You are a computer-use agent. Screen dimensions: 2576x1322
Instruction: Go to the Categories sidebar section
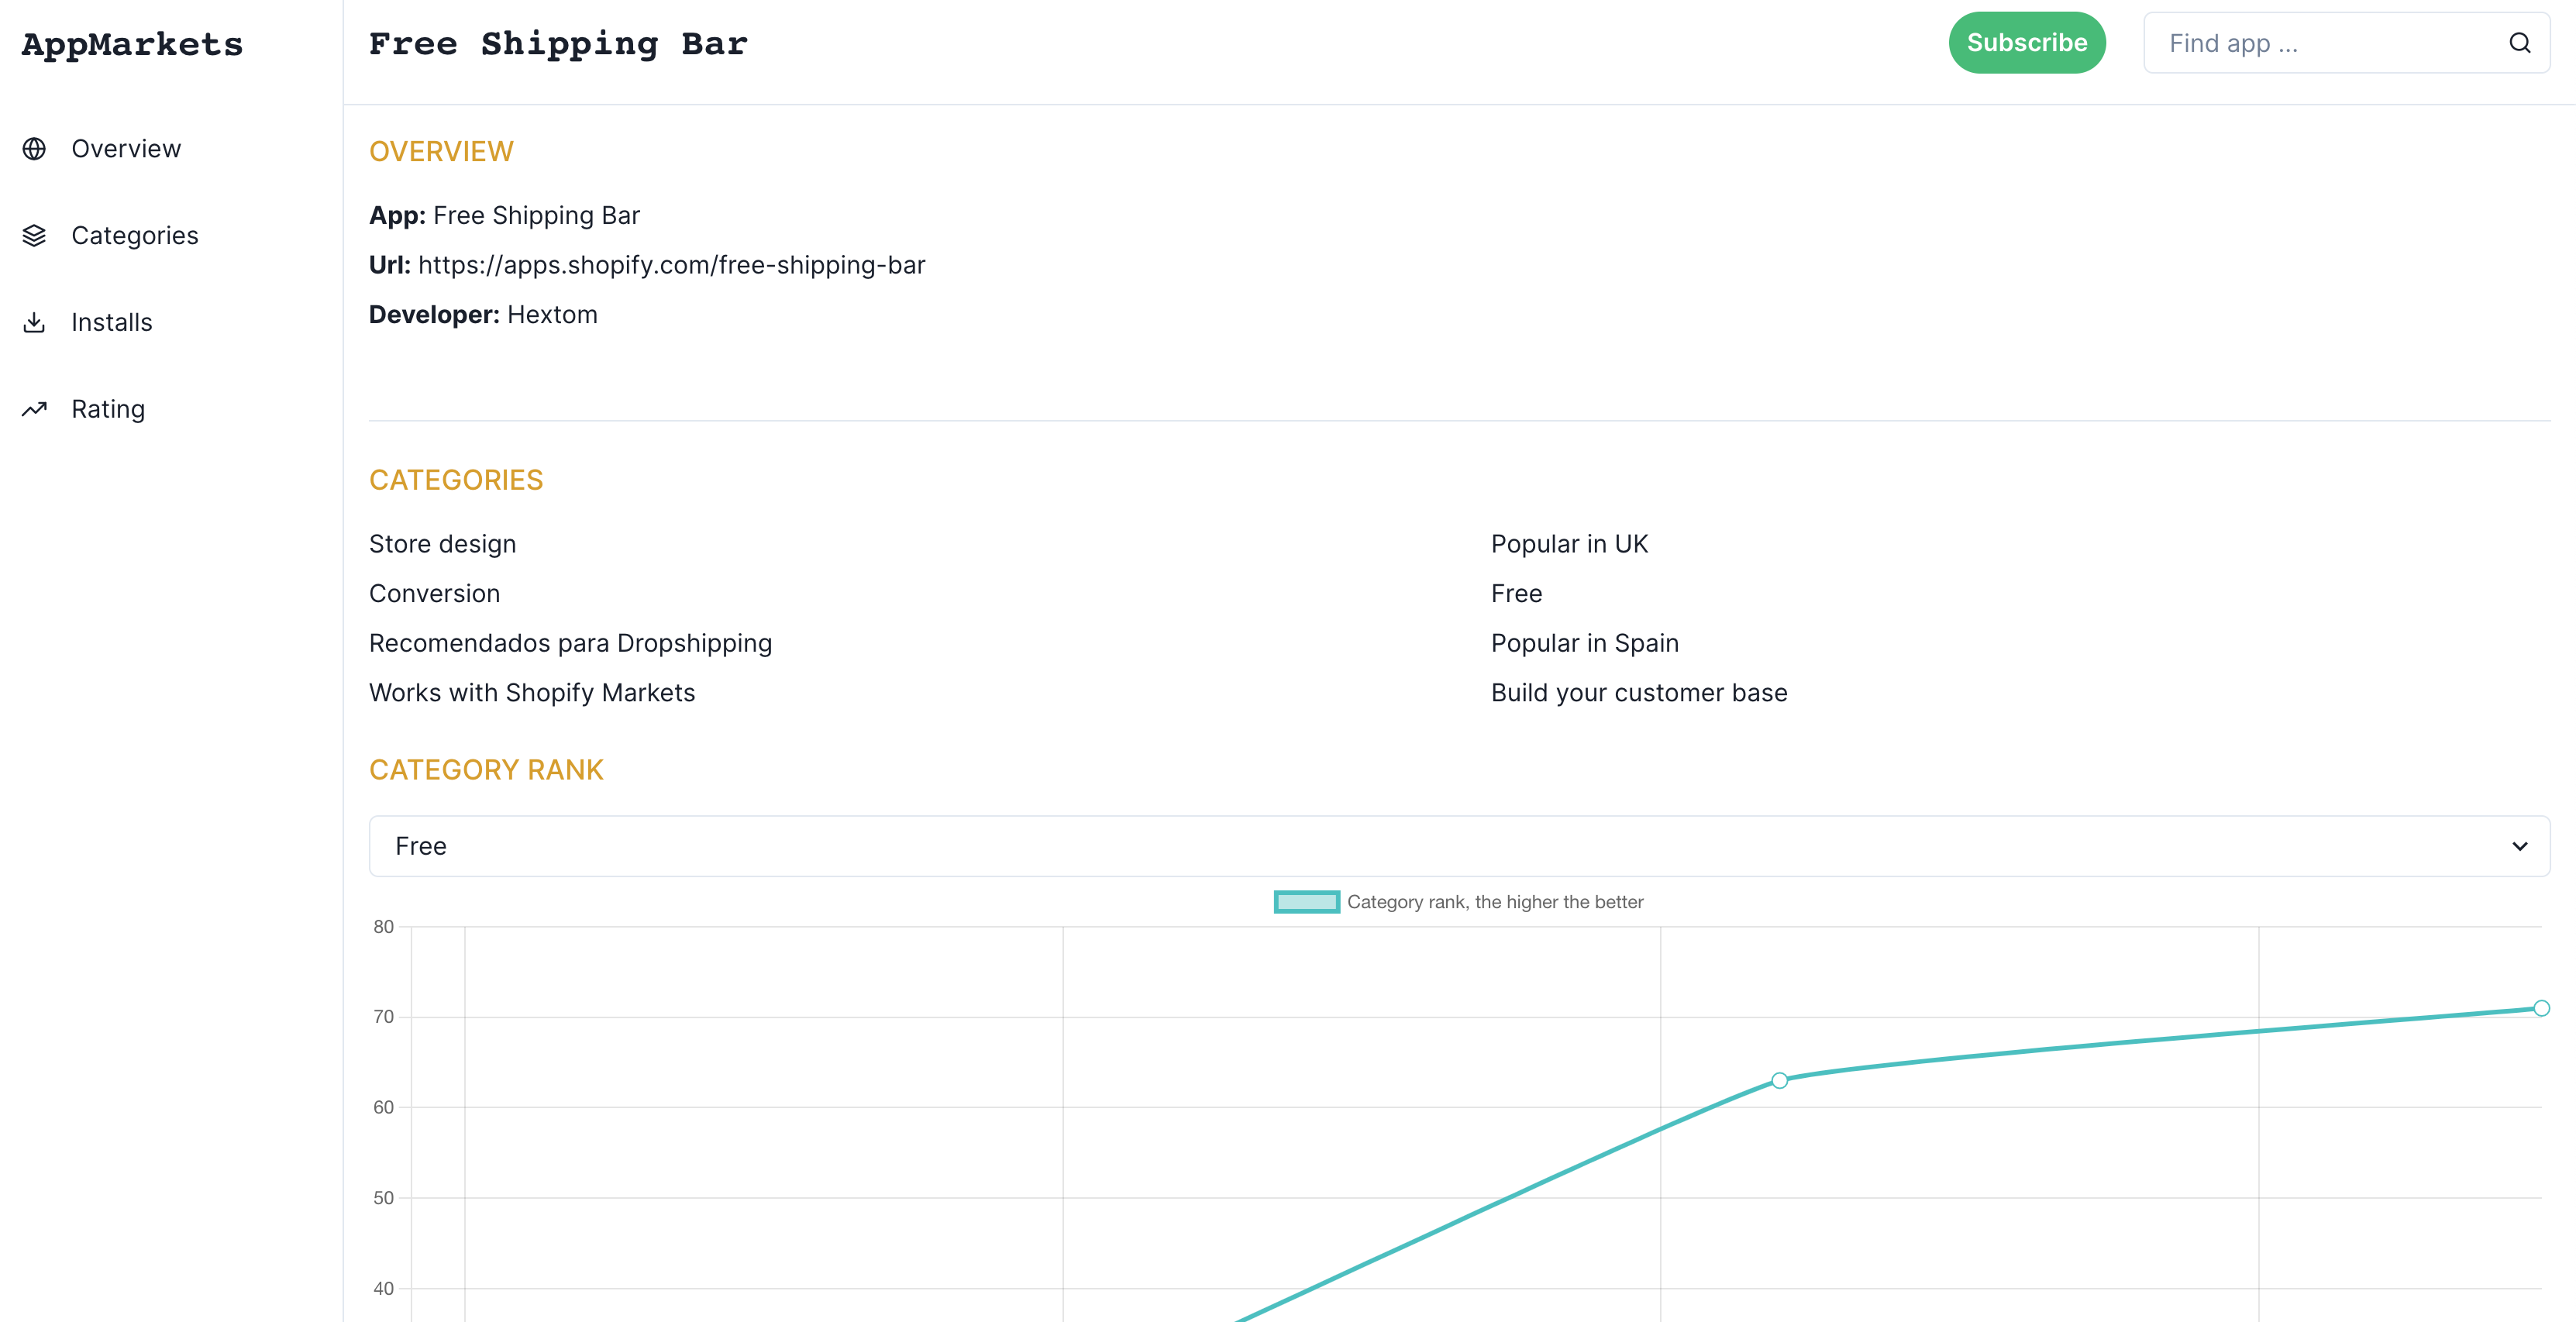(x=135, y=236)
